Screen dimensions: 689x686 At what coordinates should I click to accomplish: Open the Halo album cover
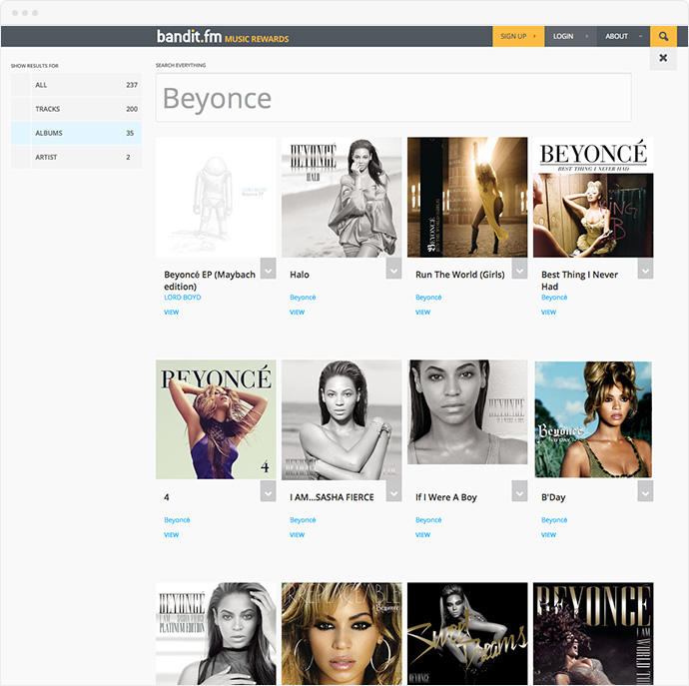(342, 198)
